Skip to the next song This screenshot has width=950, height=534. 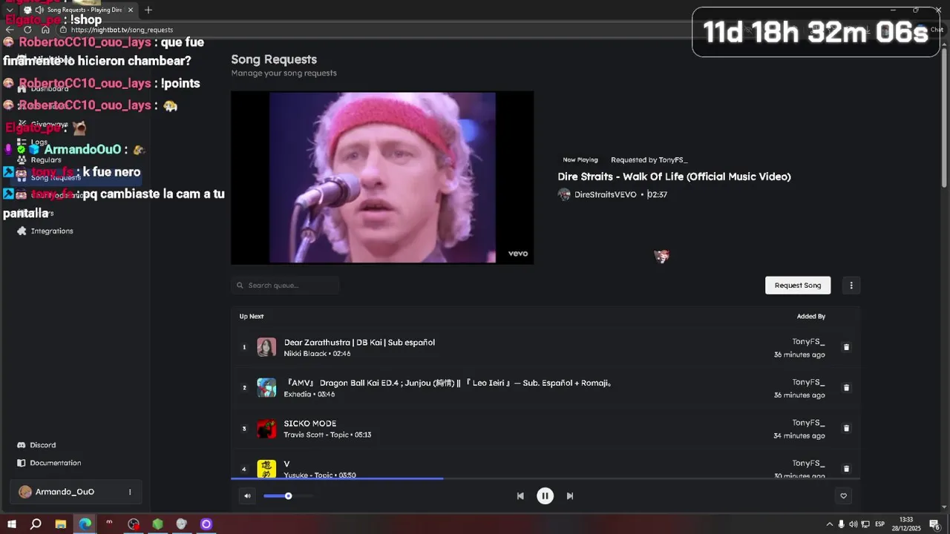click(570, 496)
